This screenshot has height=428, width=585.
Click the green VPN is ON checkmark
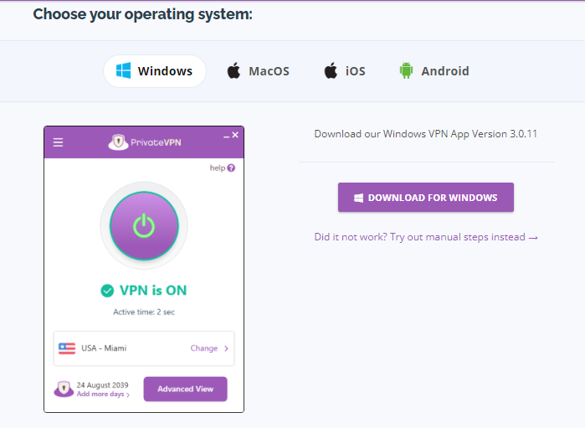pos(107,291)
